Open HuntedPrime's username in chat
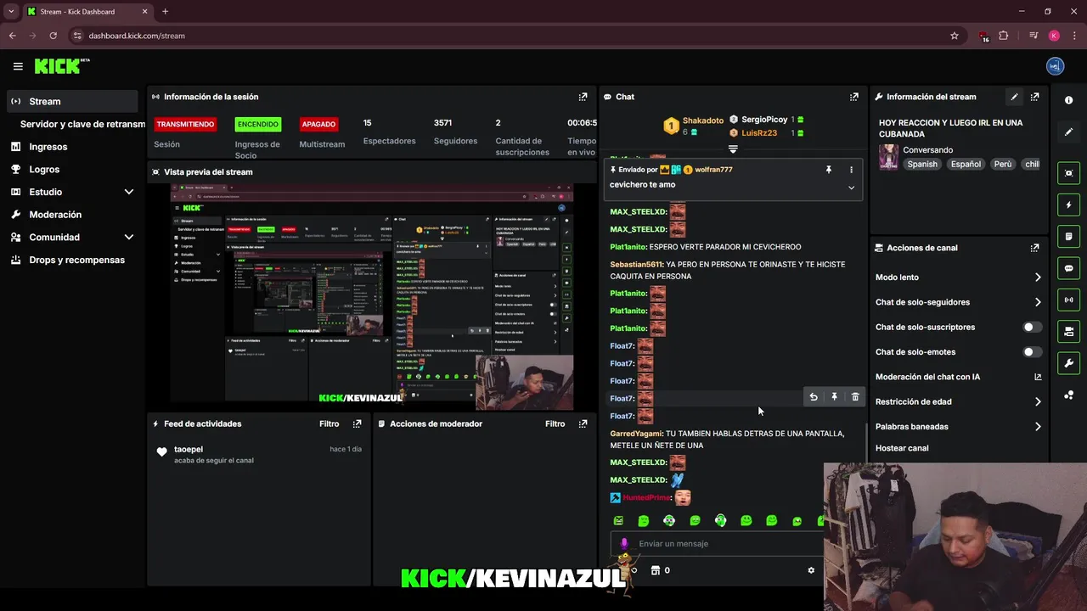1087x611 pixels. click(x=647, y=497)
